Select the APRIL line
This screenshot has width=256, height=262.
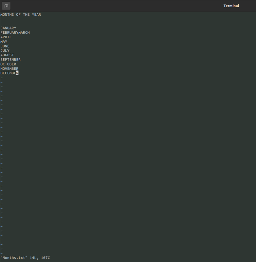coord(6,37)
